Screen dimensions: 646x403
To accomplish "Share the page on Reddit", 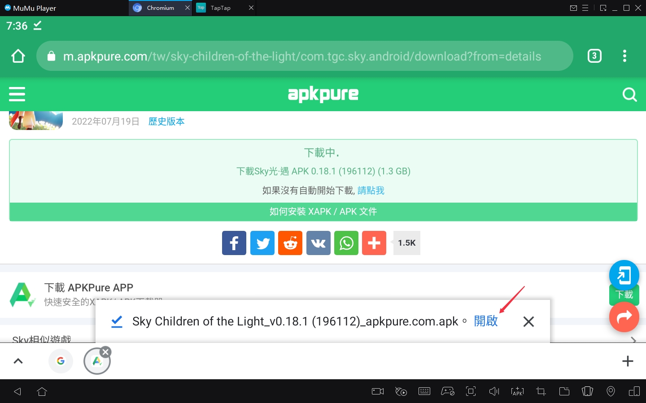I will pyautogui.click(x=290, y=243).
